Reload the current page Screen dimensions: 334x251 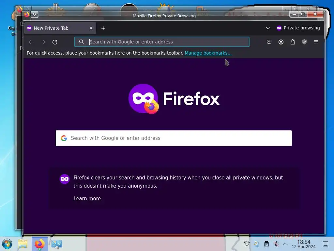[x=55, y=42]
